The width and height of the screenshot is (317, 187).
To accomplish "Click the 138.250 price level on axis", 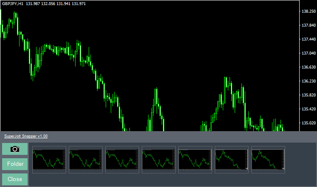I will click(308, 11).
